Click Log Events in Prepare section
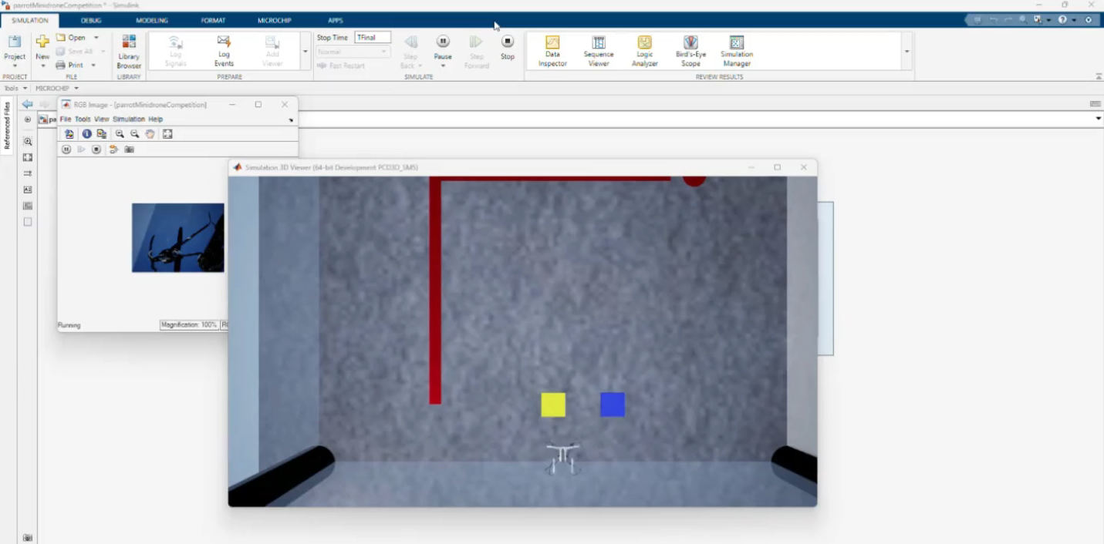Screen dimensions: 1104x544 224,51
